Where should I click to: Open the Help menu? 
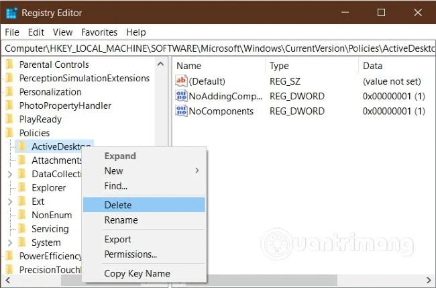(136, 32)
